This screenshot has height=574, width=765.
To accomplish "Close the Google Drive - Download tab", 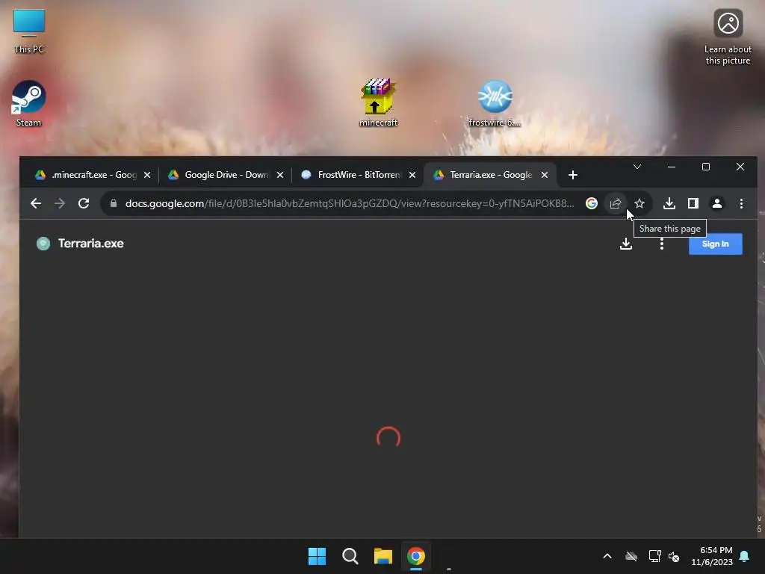I will coord(280,175).
